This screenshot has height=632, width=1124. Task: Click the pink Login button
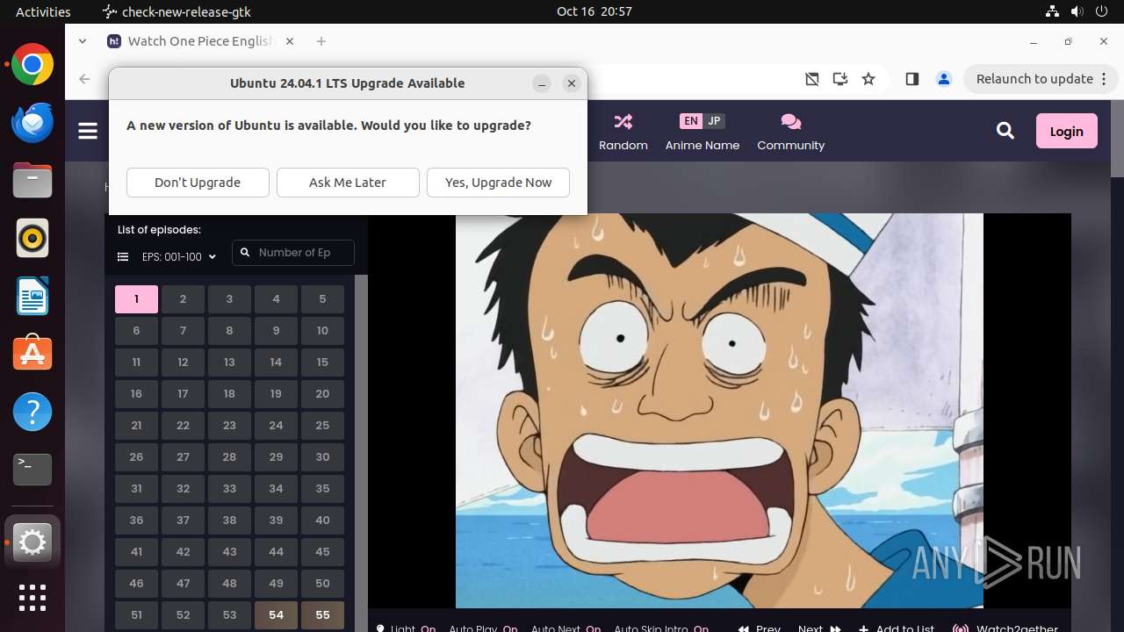[x=1066, y=131]
